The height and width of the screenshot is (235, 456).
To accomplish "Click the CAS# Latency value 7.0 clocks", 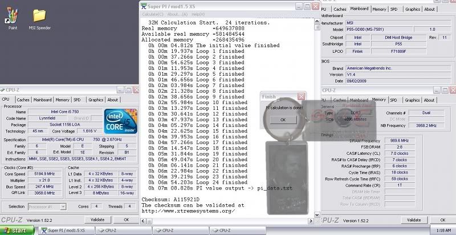I will click(400, 154).
